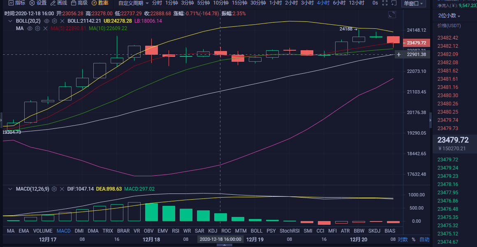Open the 单窗口 window layout dropdown
This screenshot has width=477, height=247.
[414, 3]
